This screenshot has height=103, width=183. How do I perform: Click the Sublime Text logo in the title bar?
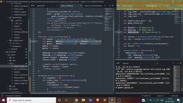1,2
